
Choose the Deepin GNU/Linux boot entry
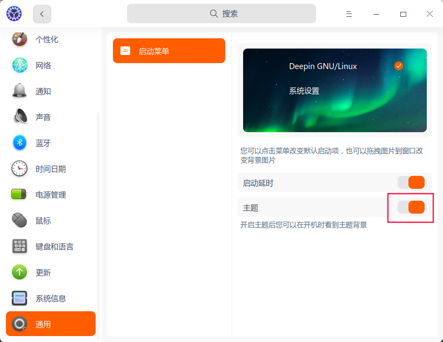(x=323, y=66)
